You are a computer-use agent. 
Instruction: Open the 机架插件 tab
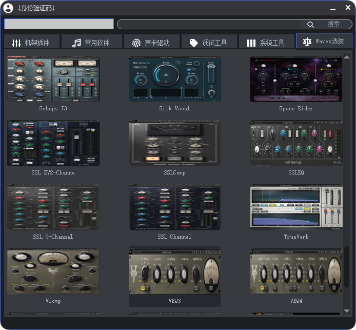pyautogui.click(x=32, y=42)
